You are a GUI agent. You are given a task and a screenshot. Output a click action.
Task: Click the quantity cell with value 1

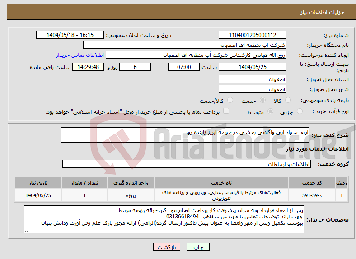[84, 195]
